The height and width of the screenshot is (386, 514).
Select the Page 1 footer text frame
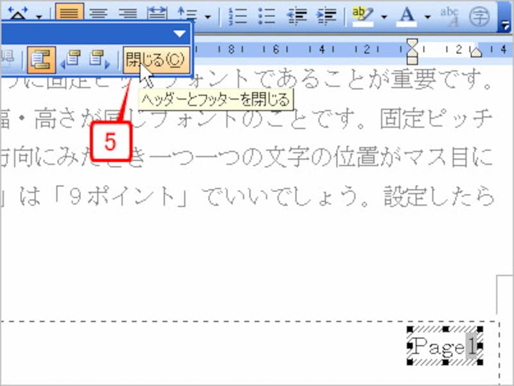[443, 347]
